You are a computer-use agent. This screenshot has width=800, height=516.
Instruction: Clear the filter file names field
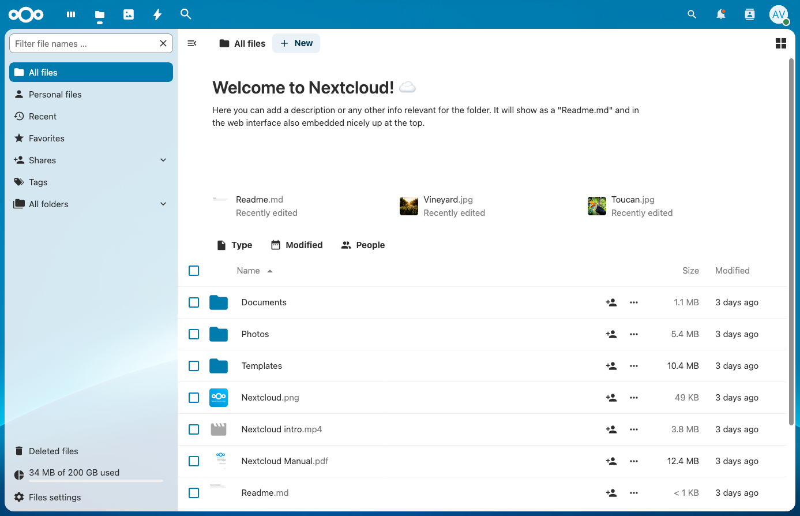pyautogui.click(x=163, y=43)
